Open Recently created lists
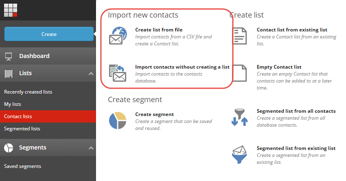Viewport: 346px width, 181px height. 28,92
